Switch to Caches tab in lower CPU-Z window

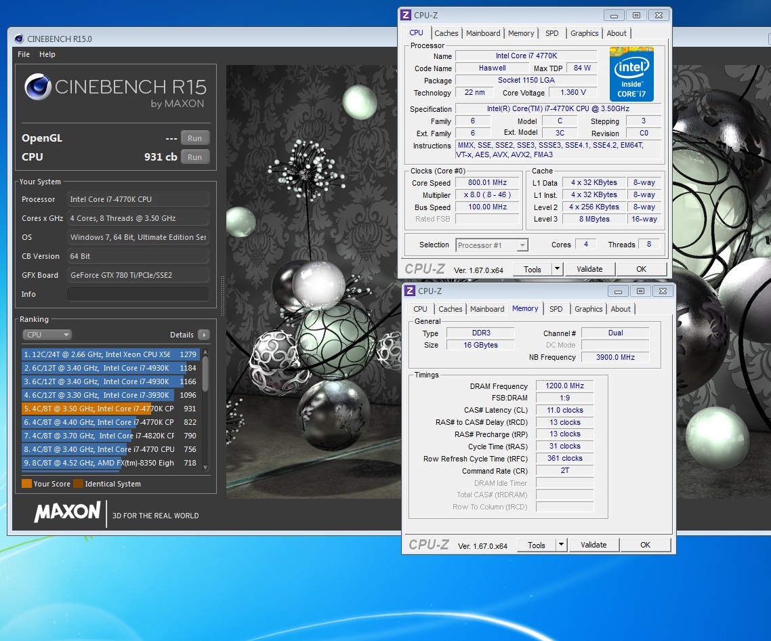(450, 309)
